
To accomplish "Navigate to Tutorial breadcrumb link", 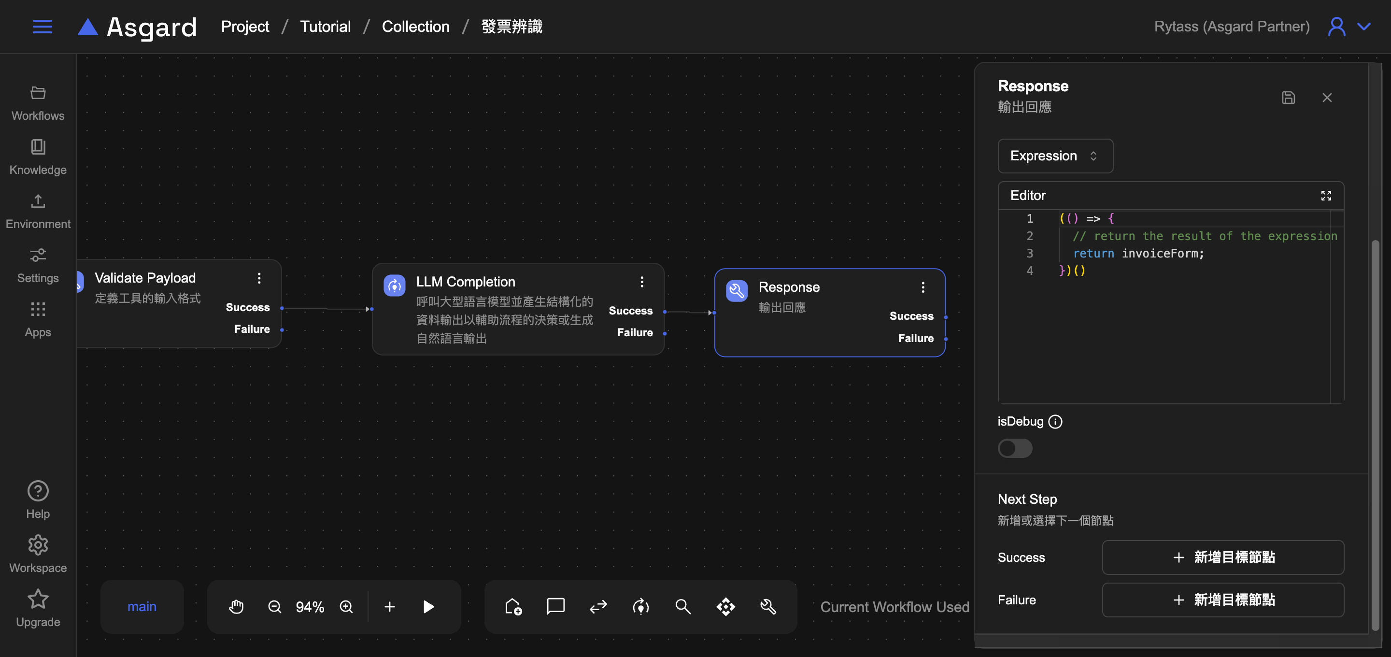I will 325,27.
